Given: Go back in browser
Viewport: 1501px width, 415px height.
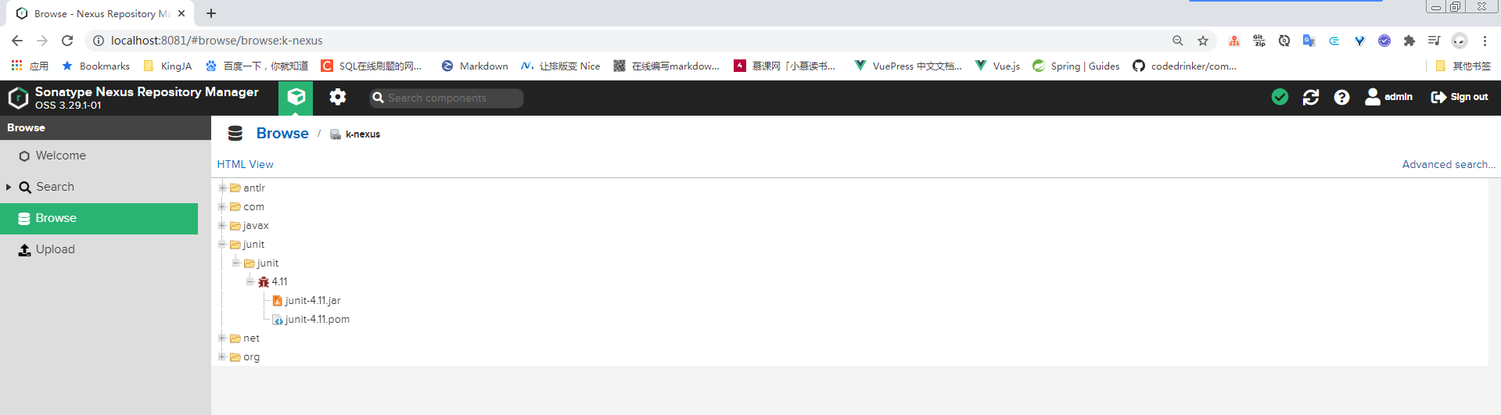Looking at the screenshot, I should (17, 41).
